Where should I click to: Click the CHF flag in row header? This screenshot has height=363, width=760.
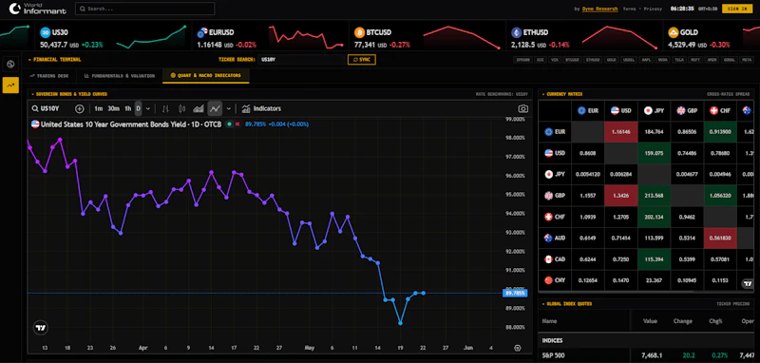(549, 217)
